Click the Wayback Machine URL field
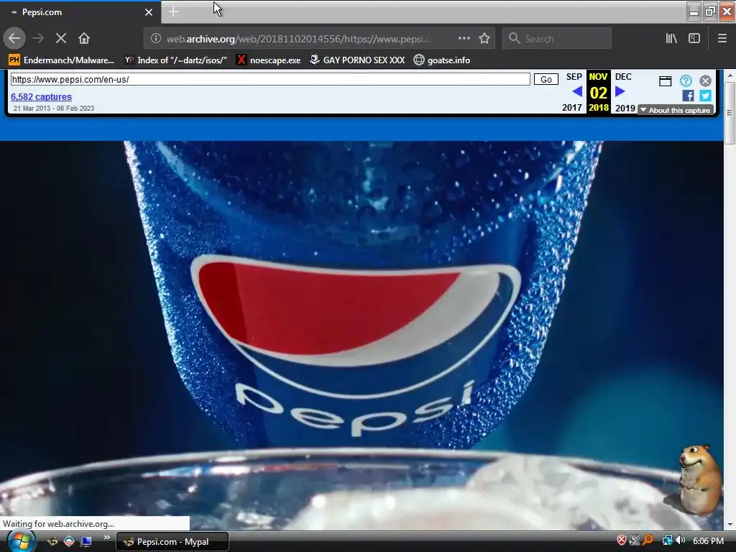Image resolution: width=736 pixels, height=552 pixels. pyautogui.click(x=270, y=79)
